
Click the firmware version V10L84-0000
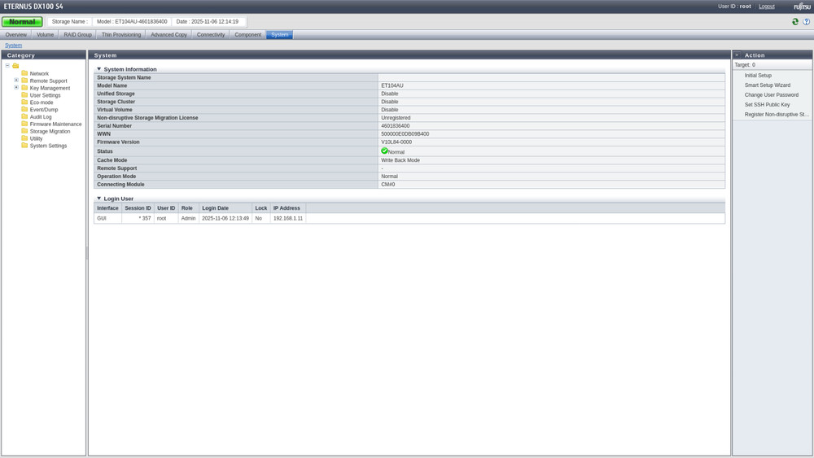[396, 142]
